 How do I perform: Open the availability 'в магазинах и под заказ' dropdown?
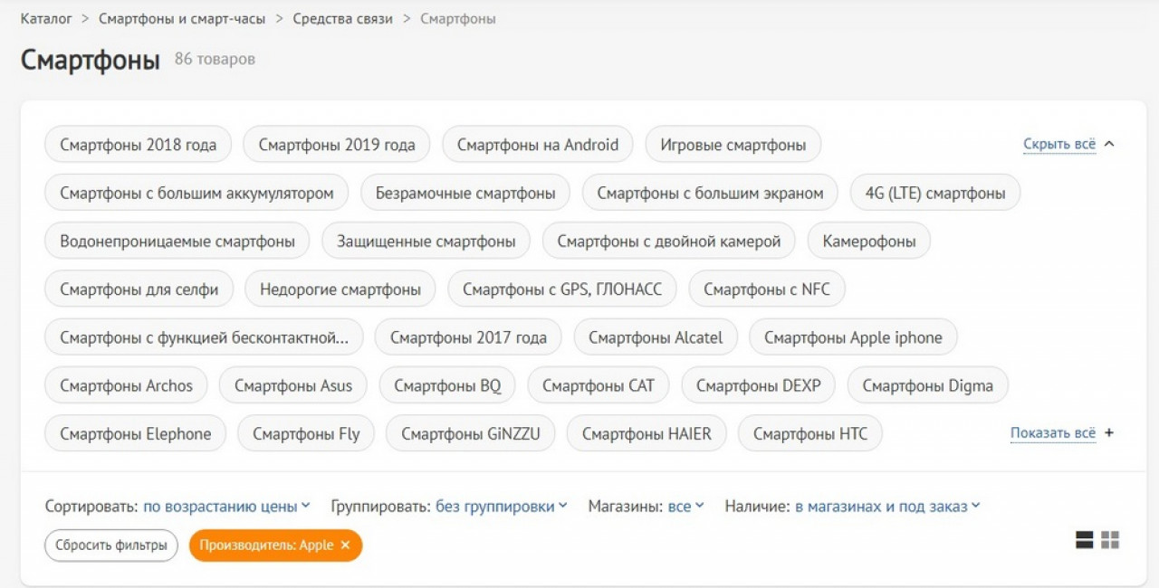[887, 507]
